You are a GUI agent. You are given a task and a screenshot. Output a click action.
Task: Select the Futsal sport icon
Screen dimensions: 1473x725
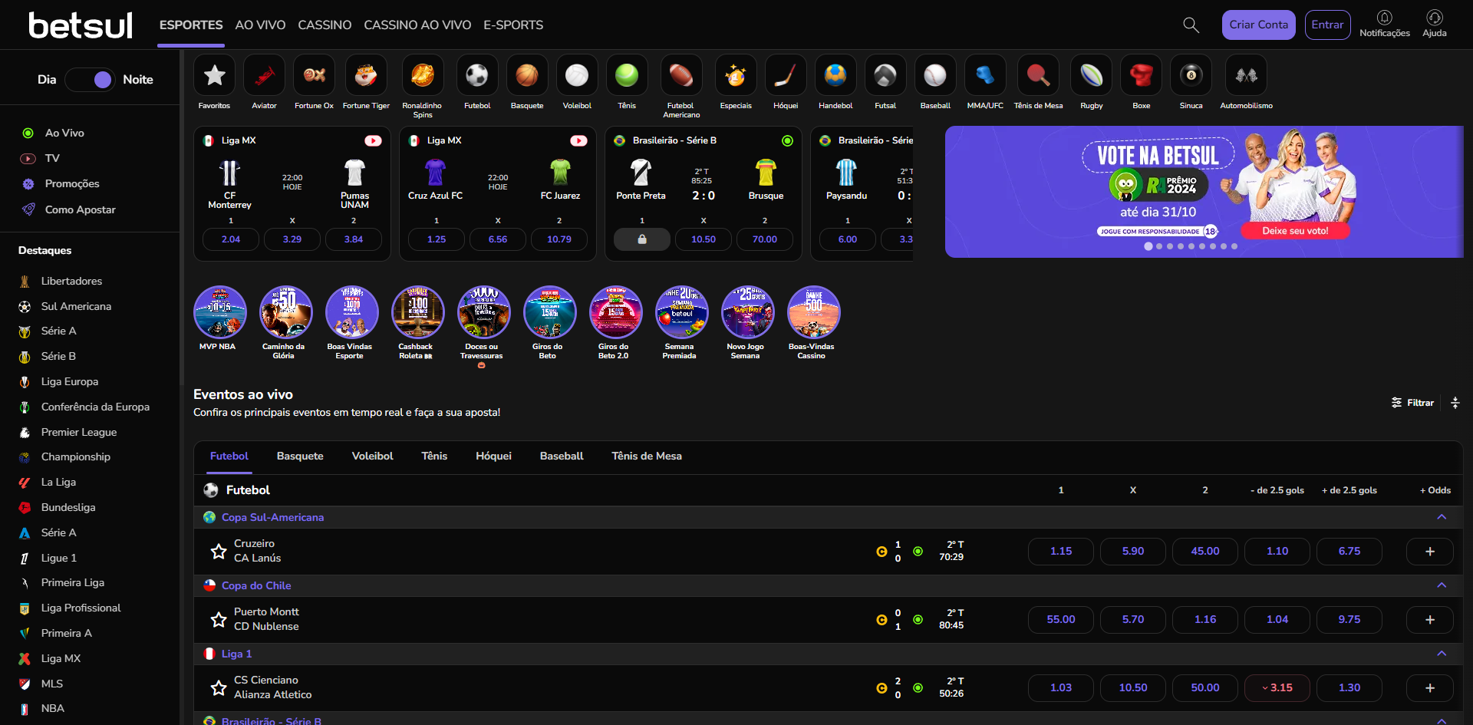(885, 75)
